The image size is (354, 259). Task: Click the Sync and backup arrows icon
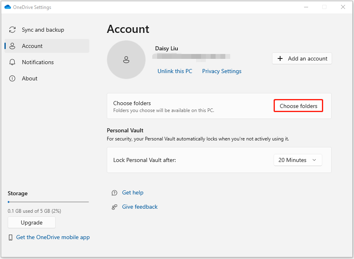pos(12,30)
